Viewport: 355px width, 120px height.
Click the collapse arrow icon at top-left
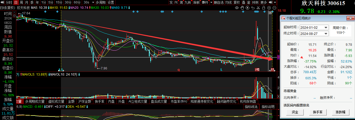point(2,2)
